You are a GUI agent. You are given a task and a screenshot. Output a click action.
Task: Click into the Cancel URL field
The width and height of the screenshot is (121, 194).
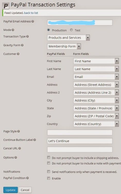[80, 149]
